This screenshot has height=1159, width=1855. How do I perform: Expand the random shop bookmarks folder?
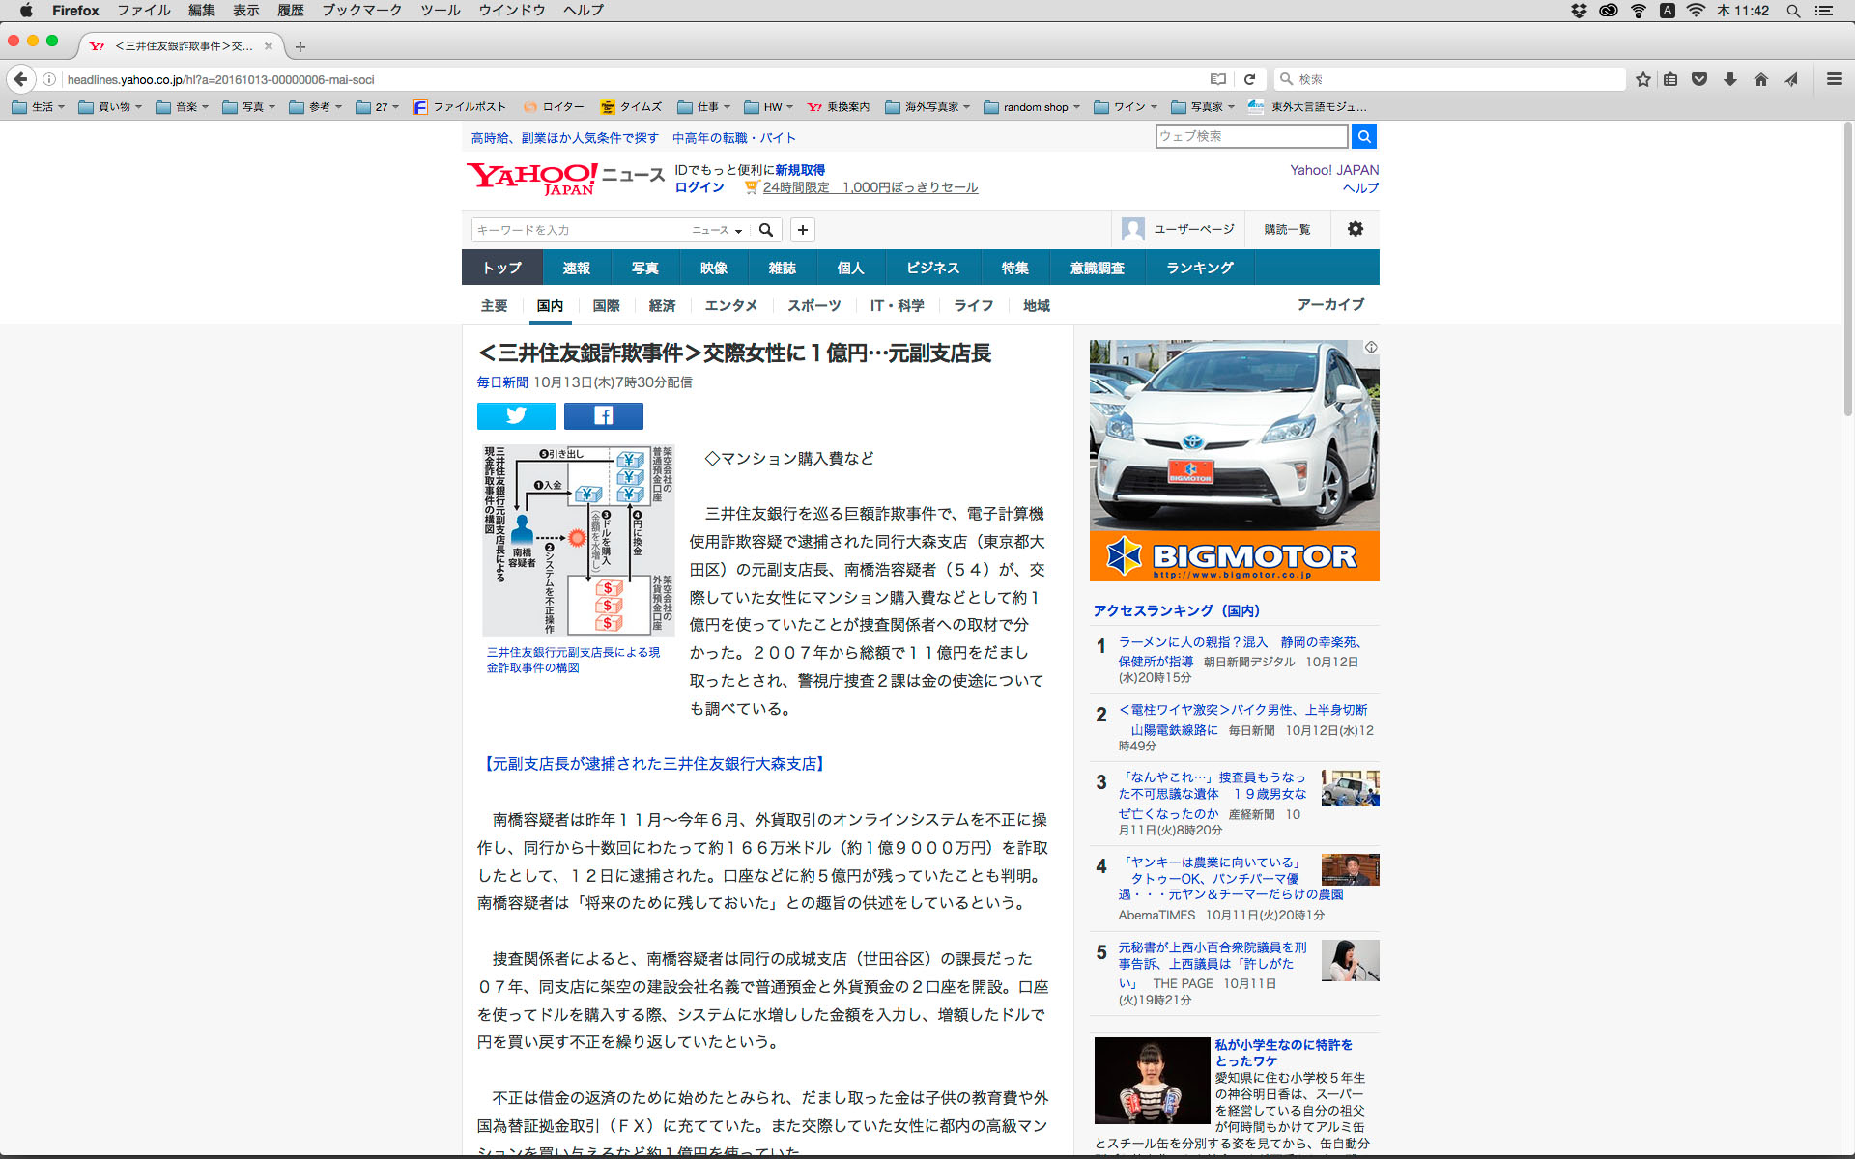1032,107
